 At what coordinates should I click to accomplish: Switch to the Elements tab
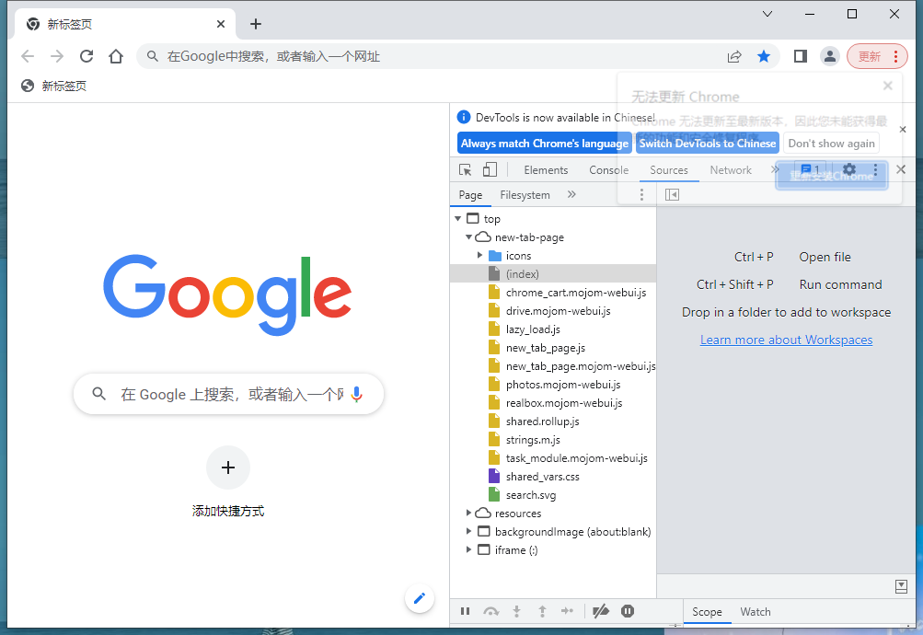pyautogui.click(x=546, y=170)
